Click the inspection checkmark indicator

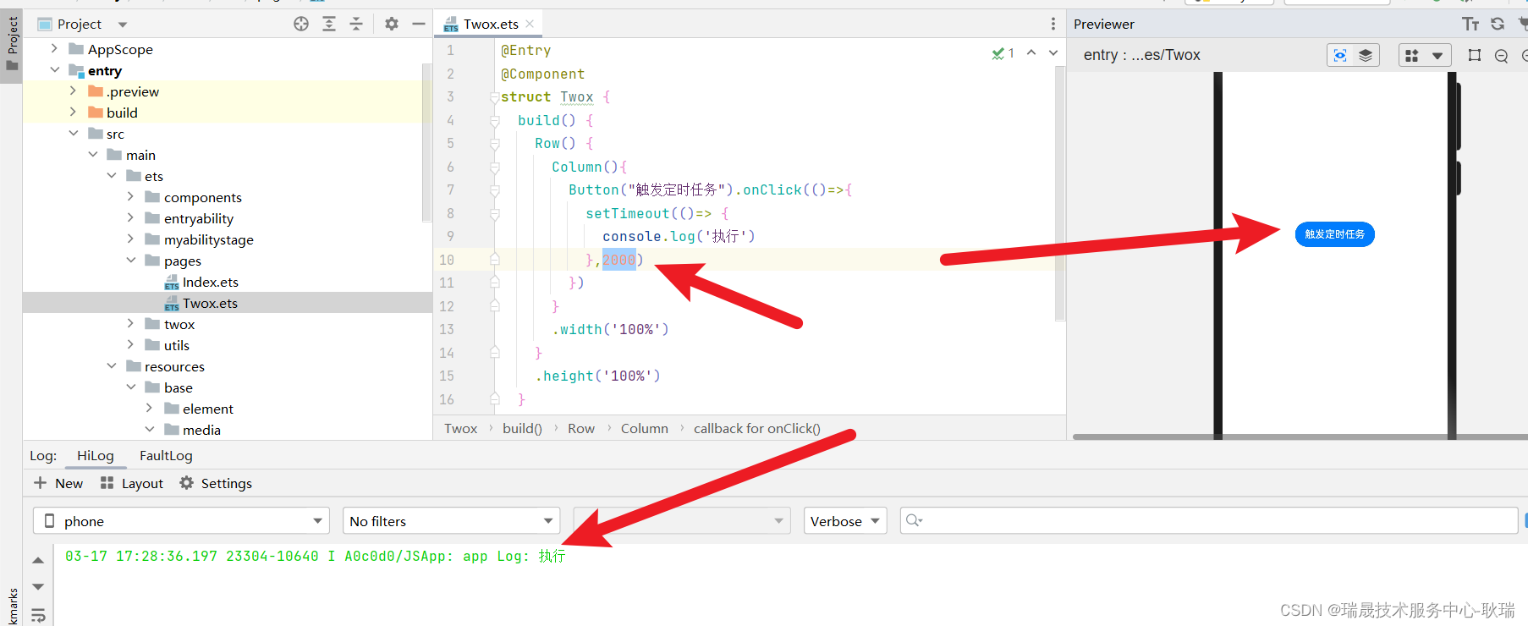[1003, 52]
